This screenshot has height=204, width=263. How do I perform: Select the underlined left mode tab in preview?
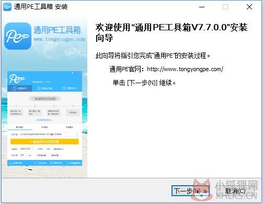tap(20, 127)
